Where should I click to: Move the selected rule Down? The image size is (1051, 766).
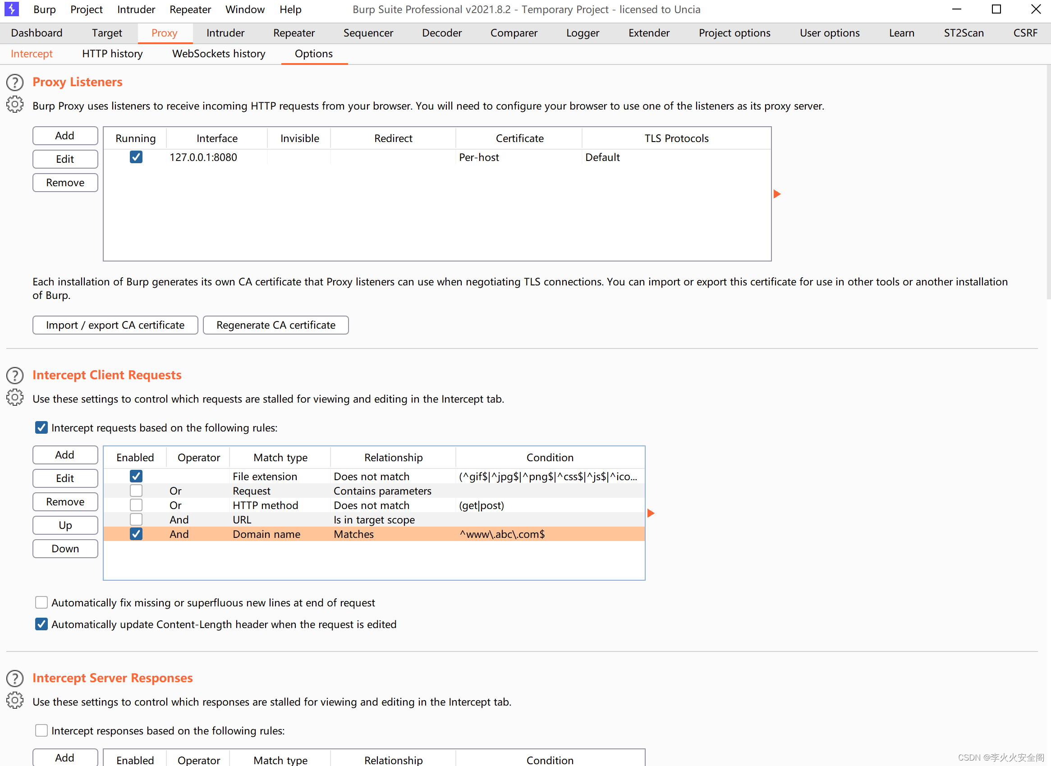tap(65, 549)
